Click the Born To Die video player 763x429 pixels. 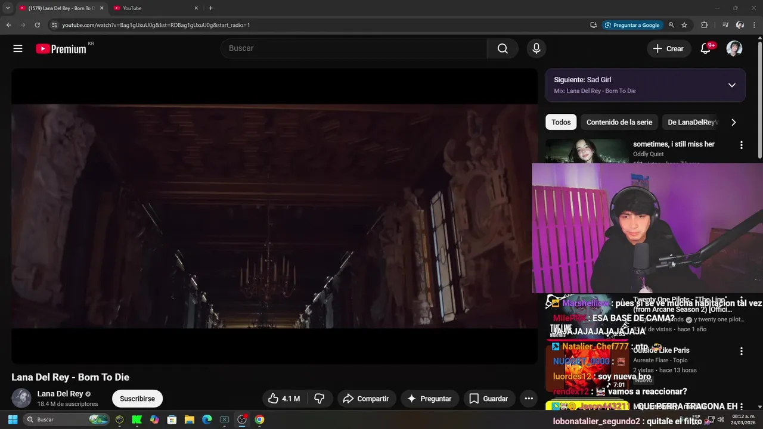[274, 216]
